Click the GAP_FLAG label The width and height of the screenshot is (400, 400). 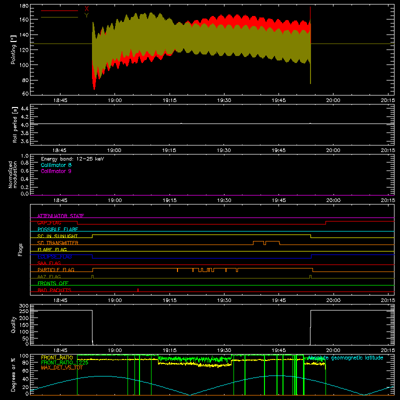tap(49, 222)
